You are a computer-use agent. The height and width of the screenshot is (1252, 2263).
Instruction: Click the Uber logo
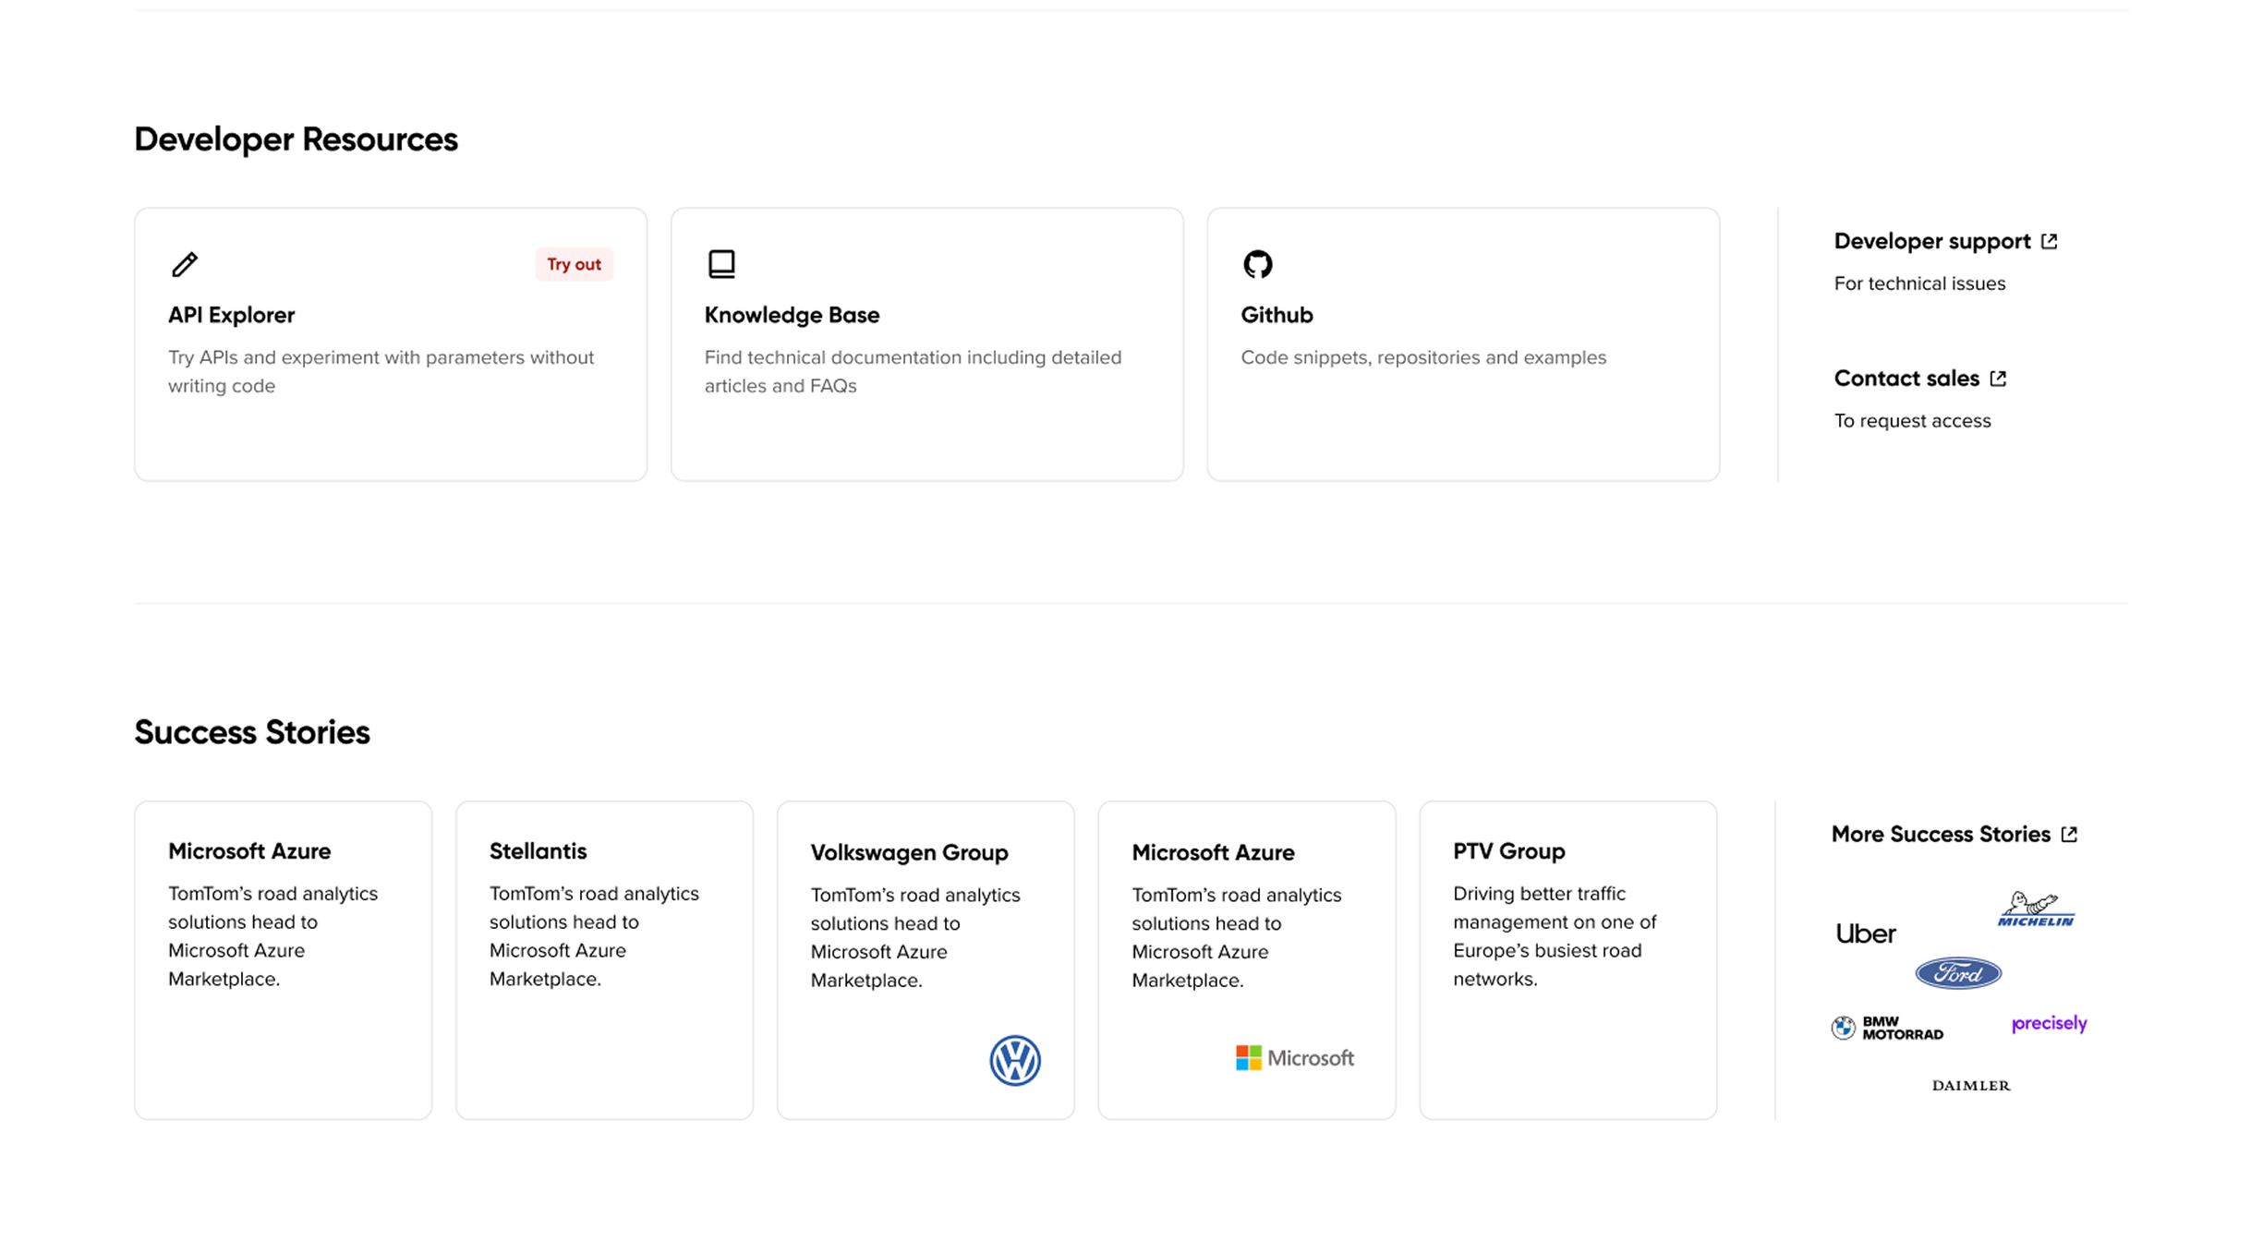(x=1865, y=933)
